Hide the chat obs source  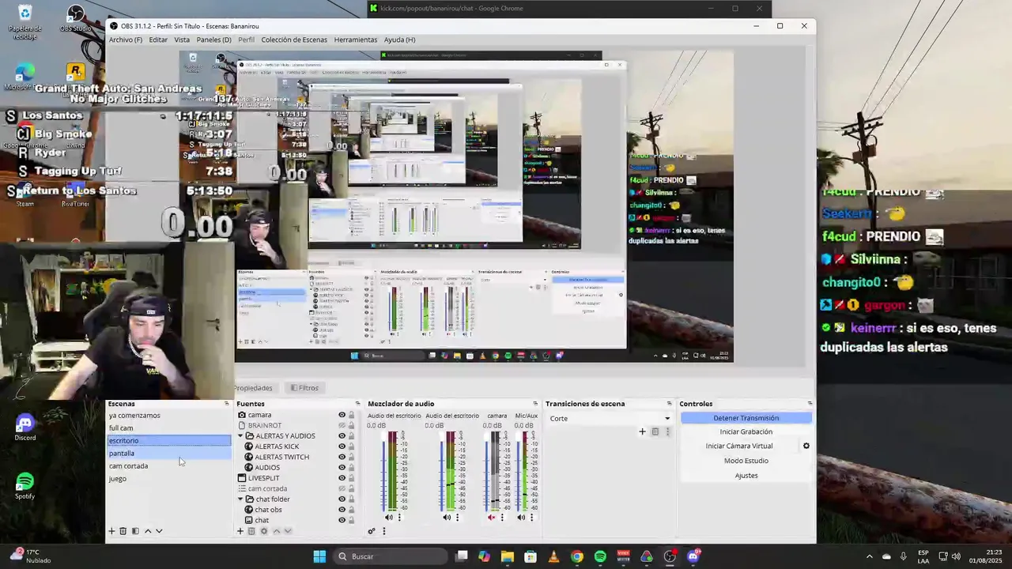click(342, 510)
